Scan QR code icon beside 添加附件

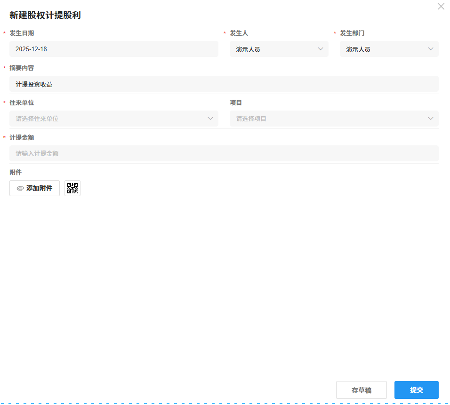point(72,188)
